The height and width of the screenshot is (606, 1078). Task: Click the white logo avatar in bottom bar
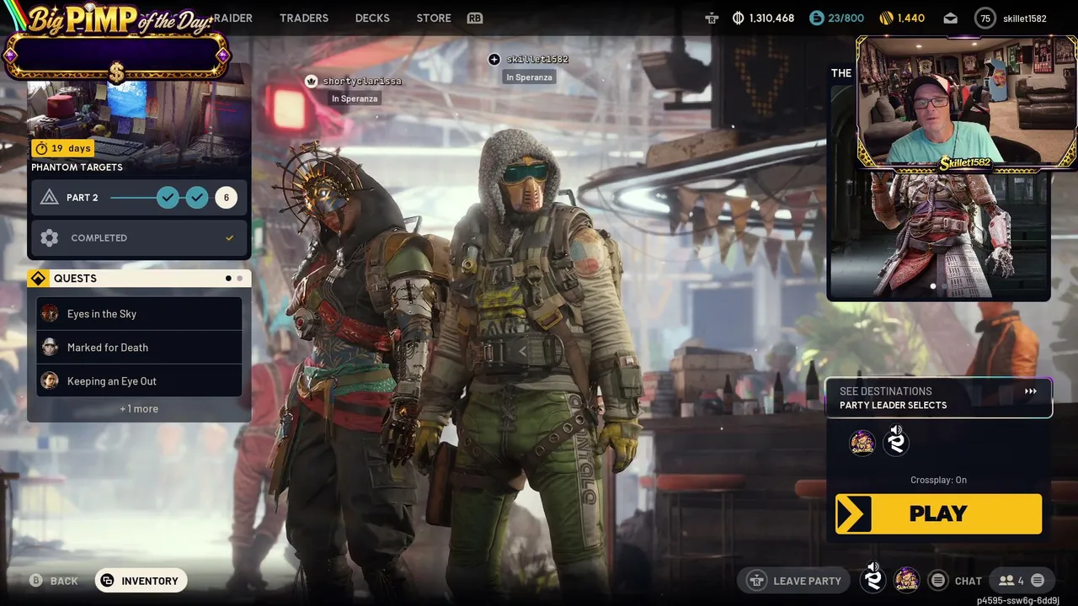[x=873, y=580]
